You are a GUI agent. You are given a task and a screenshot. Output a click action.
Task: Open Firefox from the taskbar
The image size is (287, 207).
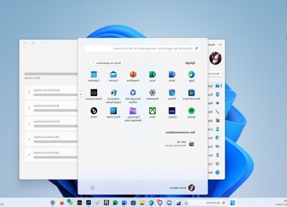(62, 203)
